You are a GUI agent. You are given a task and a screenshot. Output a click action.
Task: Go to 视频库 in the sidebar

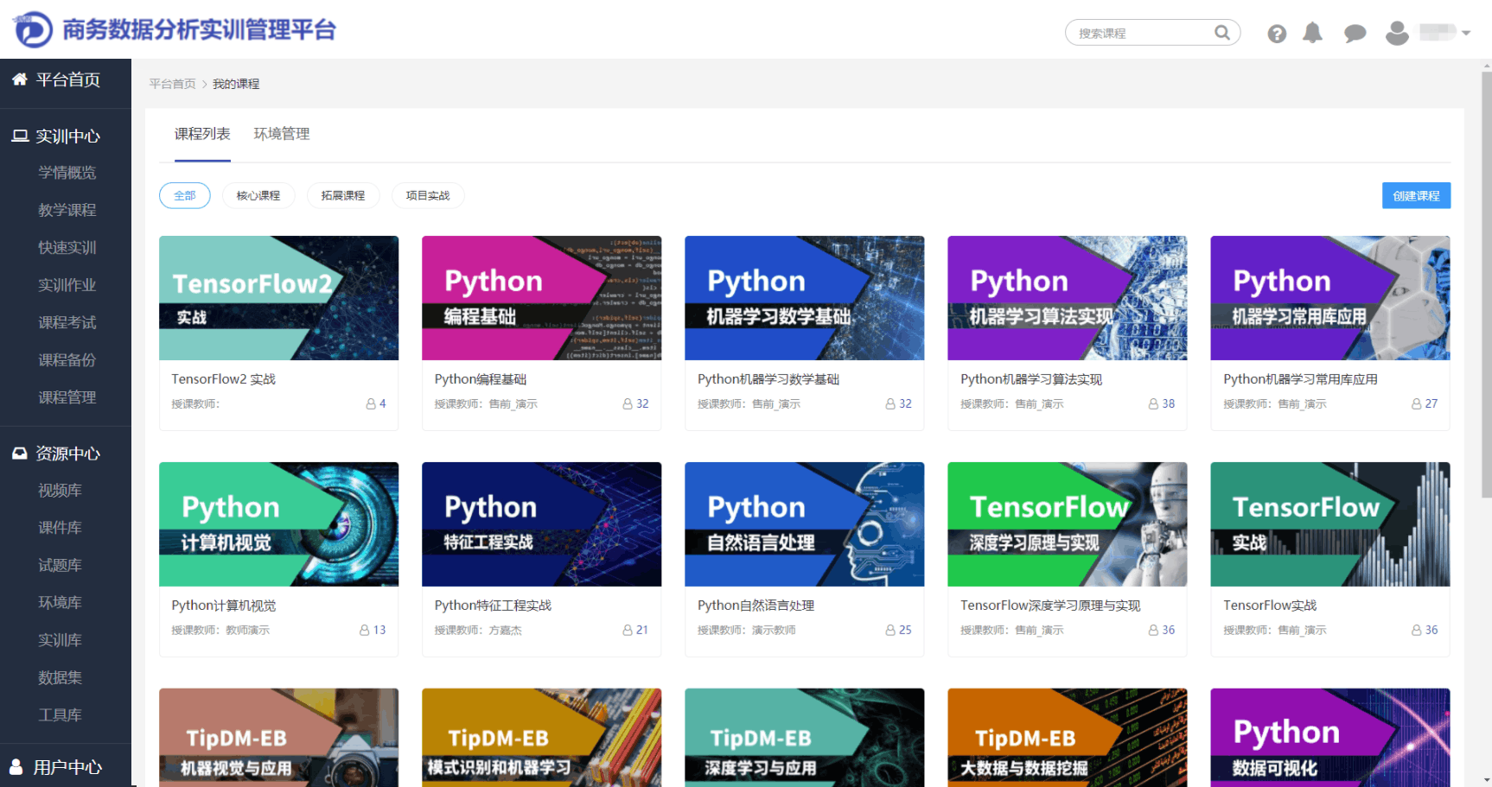(60, 490)
